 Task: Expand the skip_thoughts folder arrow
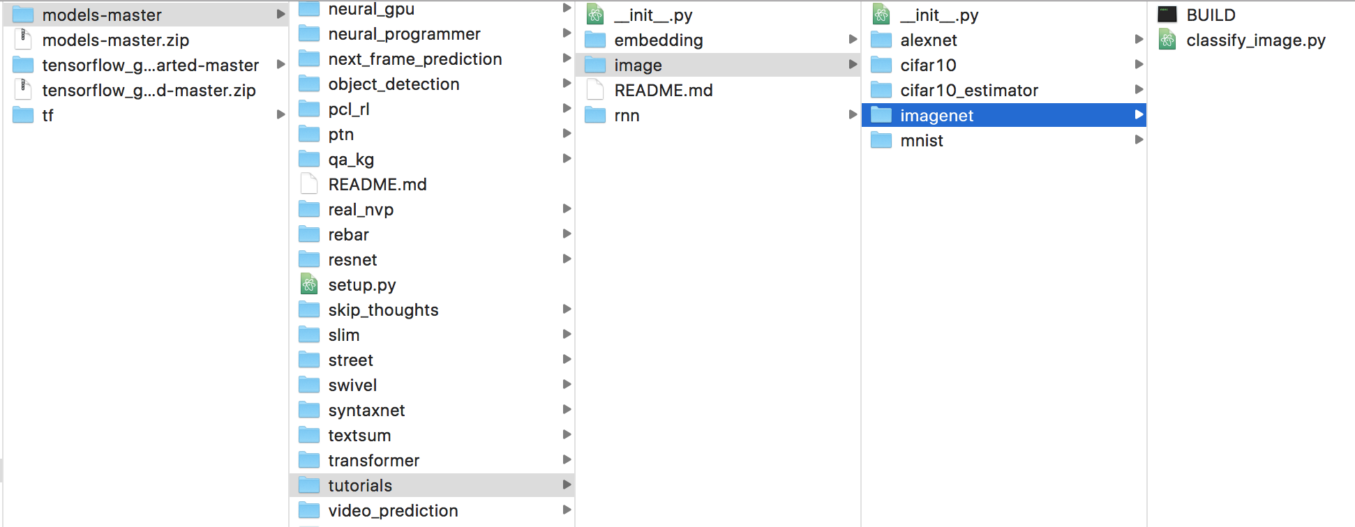[567, 309]
